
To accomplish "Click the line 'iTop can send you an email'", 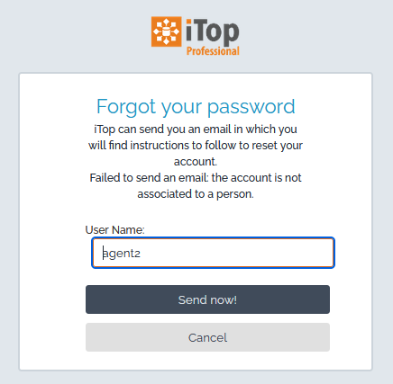I will coord(196,129).
